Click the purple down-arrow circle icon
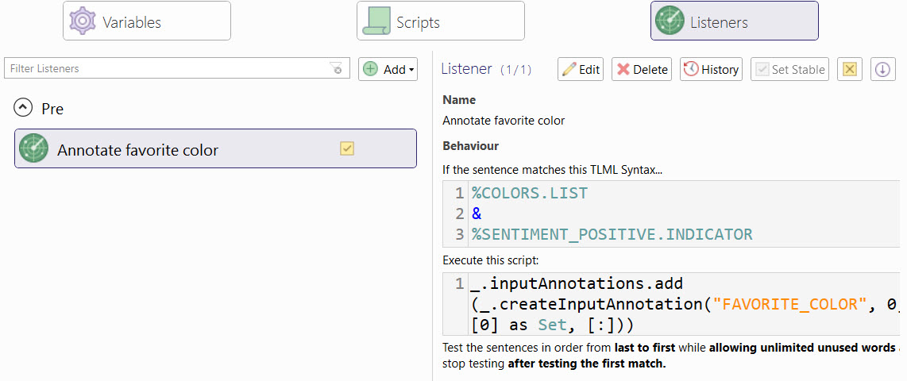907x381 pixels. 882,69
